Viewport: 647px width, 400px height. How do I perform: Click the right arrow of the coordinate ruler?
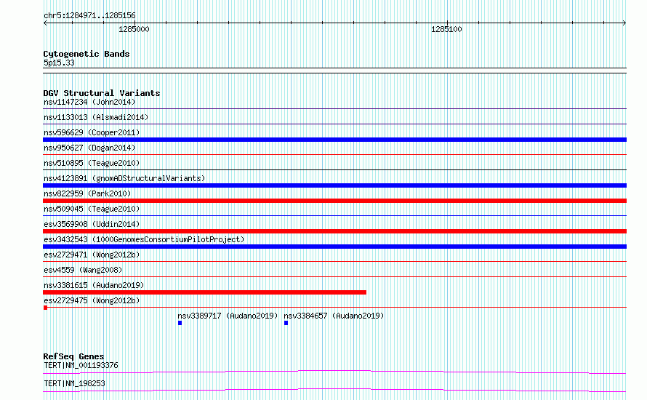(x=624, y=23)
